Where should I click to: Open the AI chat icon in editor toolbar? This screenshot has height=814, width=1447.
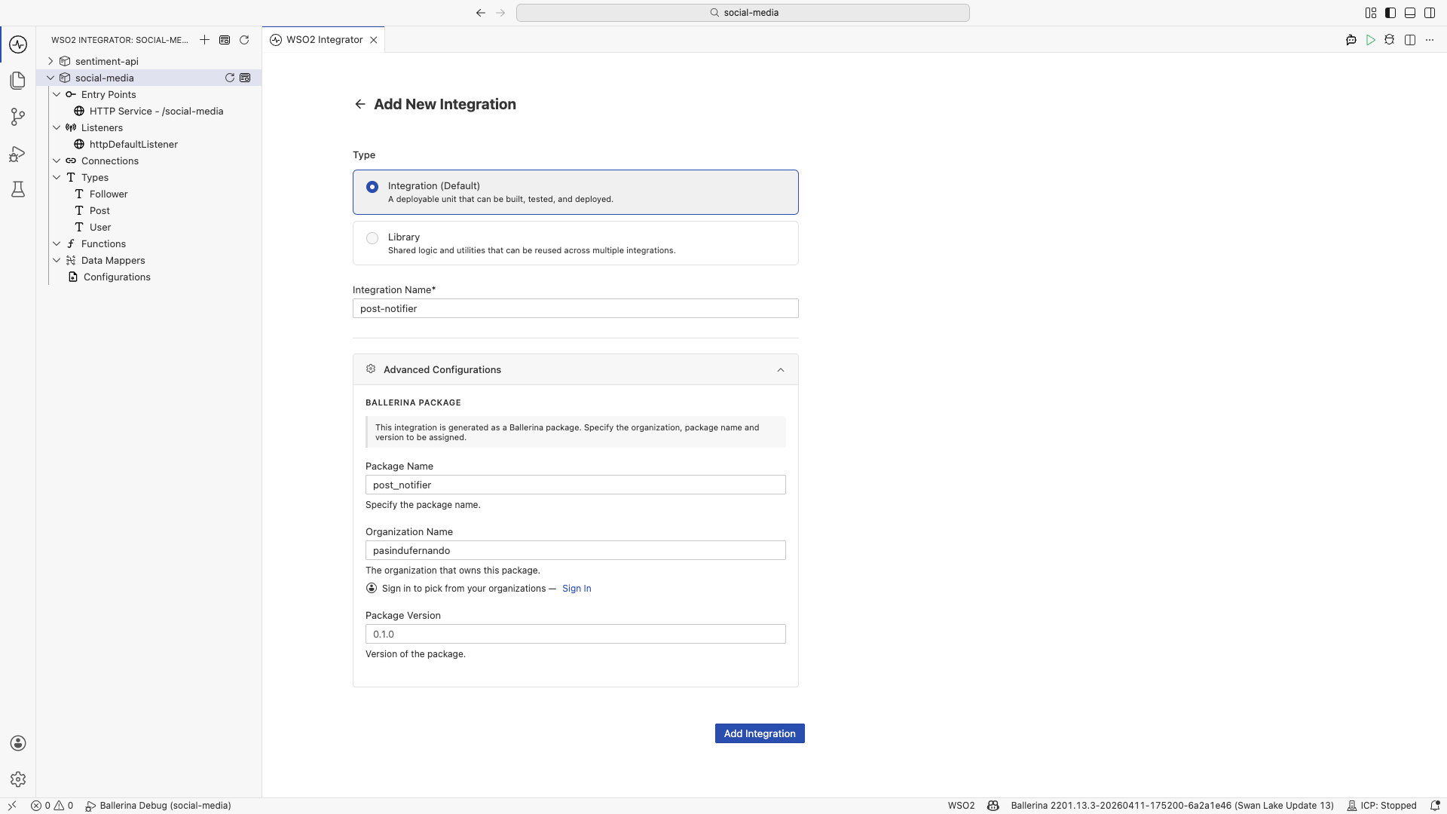point(1351,40)
